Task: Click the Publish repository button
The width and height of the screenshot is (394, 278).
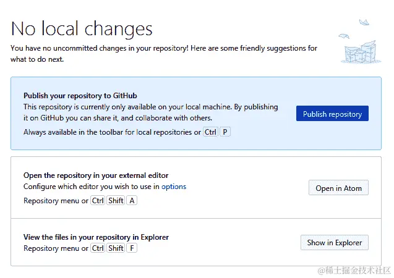Action: [332, 114]
